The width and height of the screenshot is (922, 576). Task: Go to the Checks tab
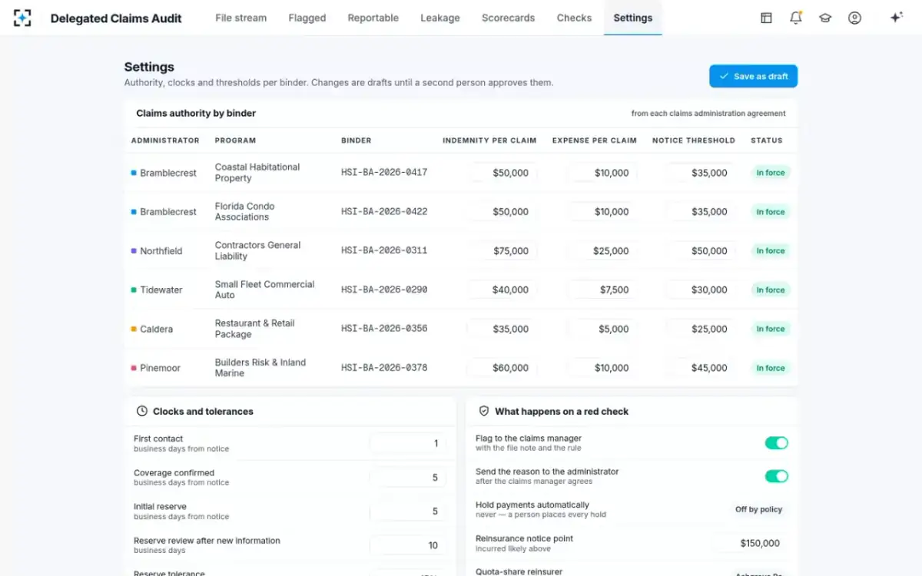point(574,18)
